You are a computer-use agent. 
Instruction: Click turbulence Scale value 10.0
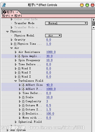[x=49, y=97]
